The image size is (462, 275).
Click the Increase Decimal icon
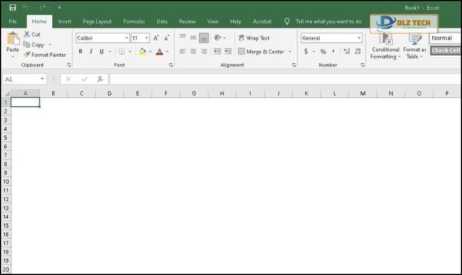coord(346,52)
